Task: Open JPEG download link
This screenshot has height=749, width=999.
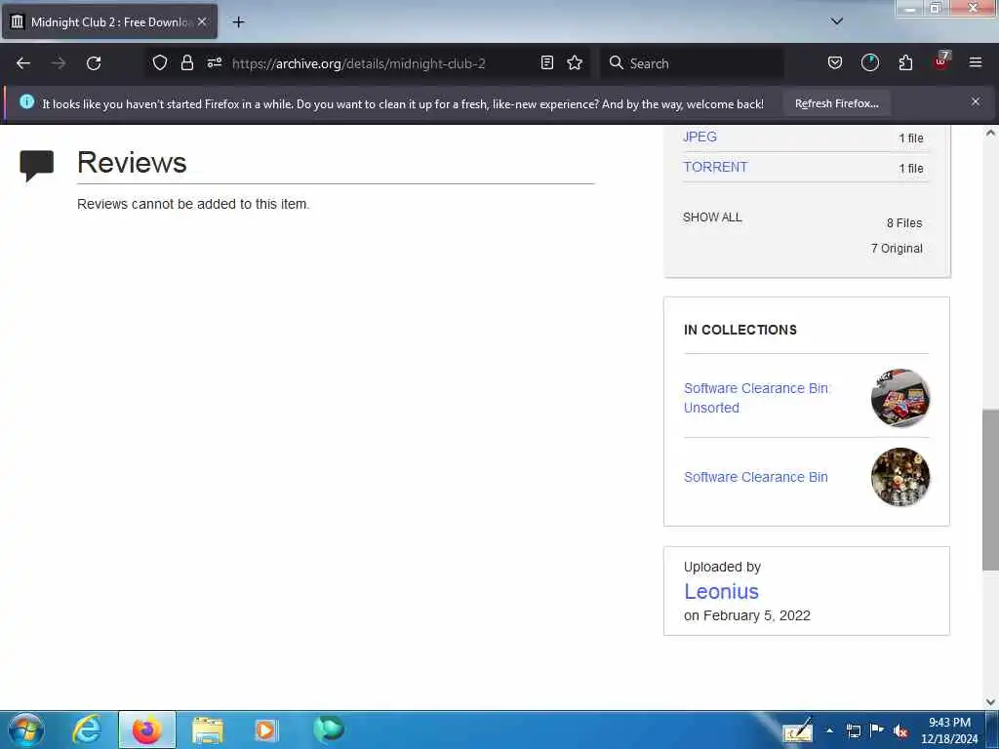Action: point(699,137)
